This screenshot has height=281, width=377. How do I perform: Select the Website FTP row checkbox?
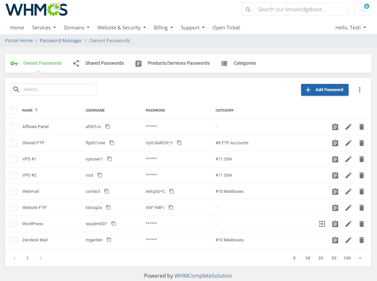coord(14,208)
